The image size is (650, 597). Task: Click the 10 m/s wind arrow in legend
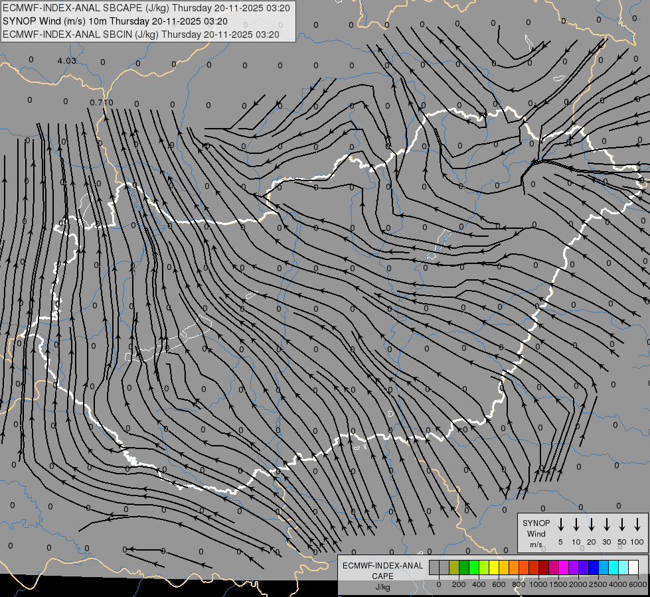(x=576, y=525)
